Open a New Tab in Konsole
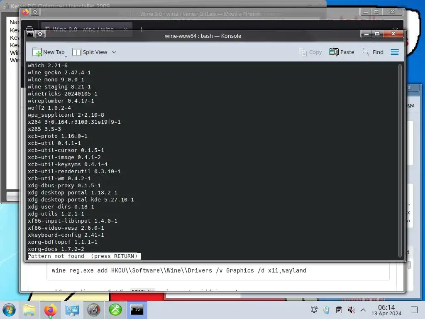This screenshot has height=319, width=425. click(x=49, y=52)
